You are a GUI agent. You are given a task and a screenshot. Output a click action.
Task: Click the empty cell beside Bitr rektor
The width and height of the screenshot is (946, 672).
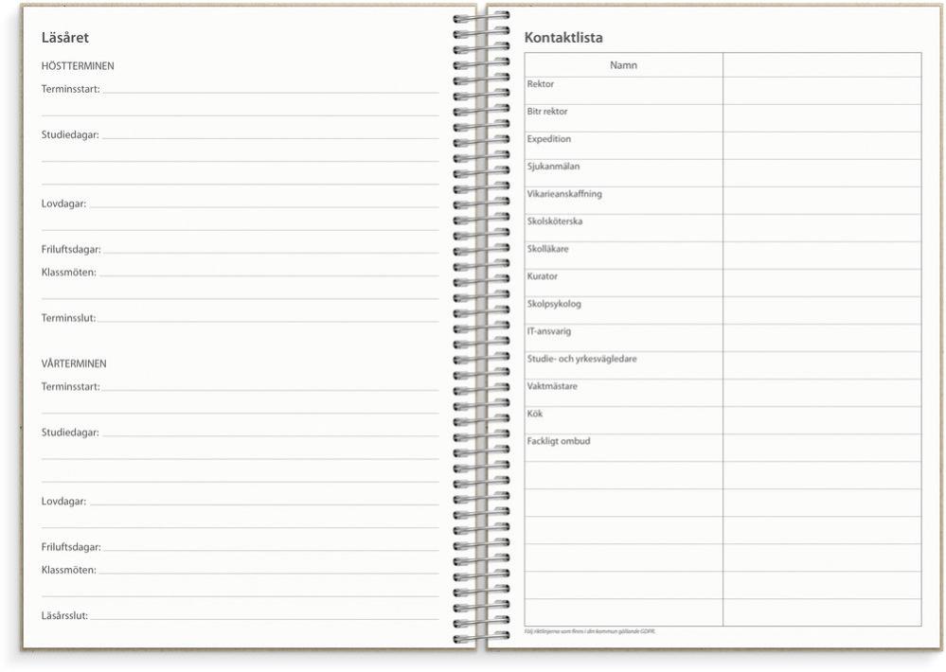pyautogui.click(x=822, y=118)
